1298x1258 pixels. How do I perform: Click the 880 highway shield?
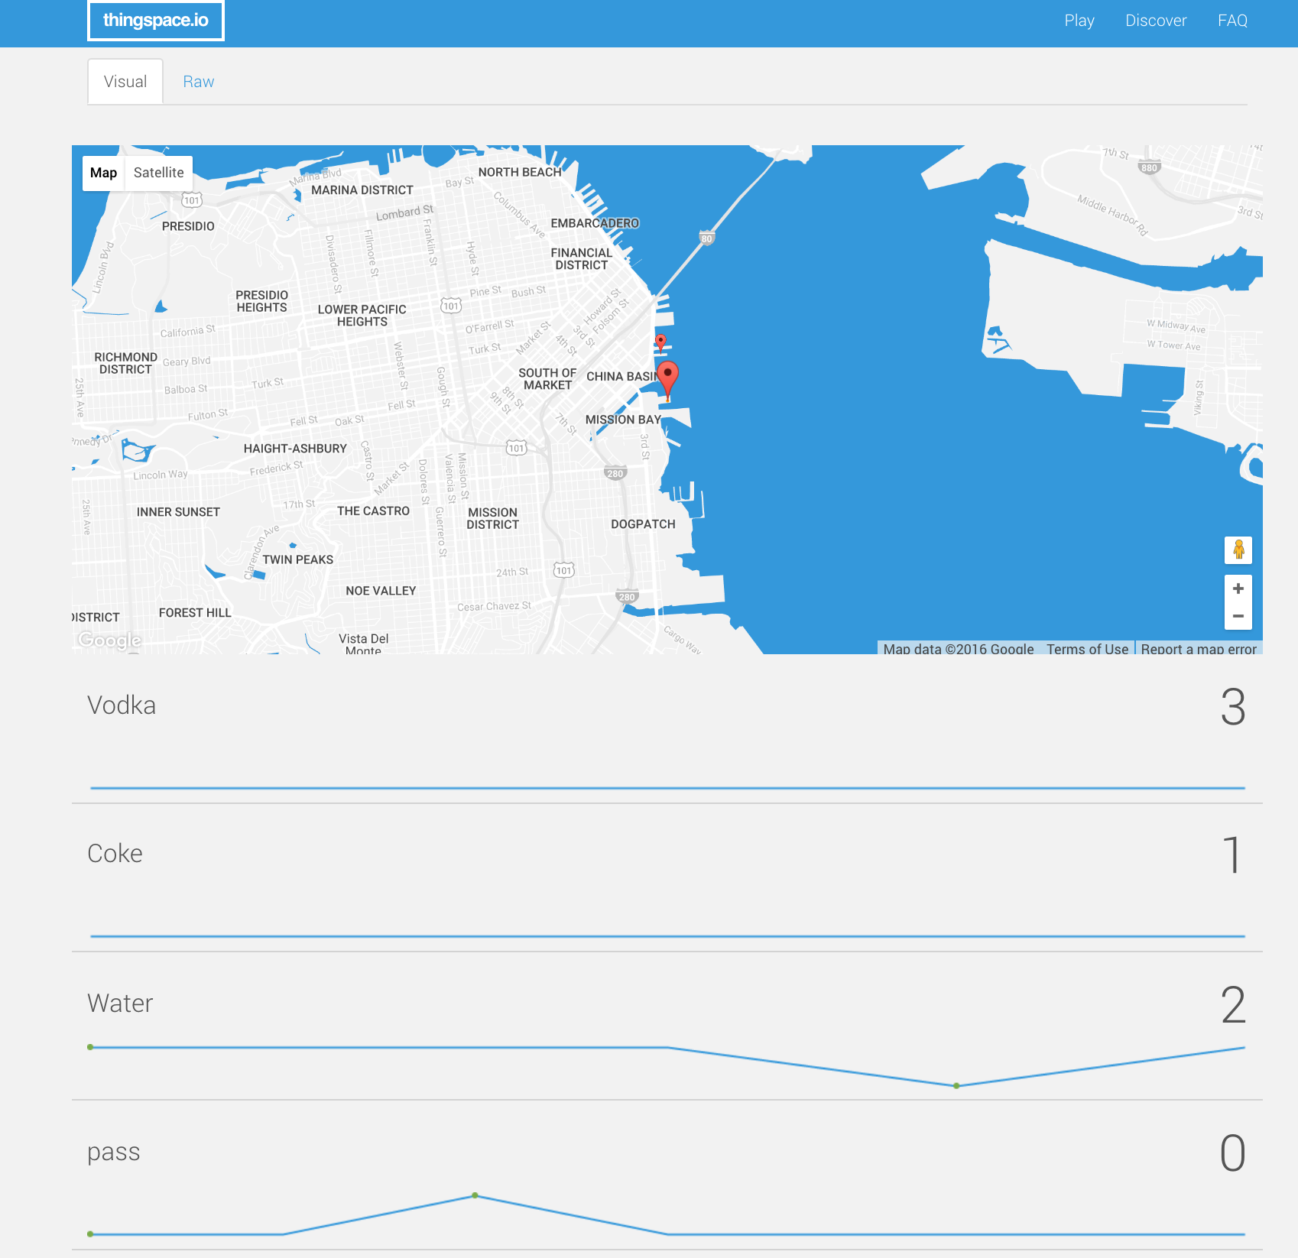coord(1149,167)
